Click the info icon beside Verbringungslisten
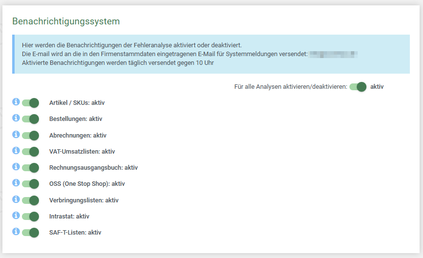423x258 pixels. [x=16, y=199]
